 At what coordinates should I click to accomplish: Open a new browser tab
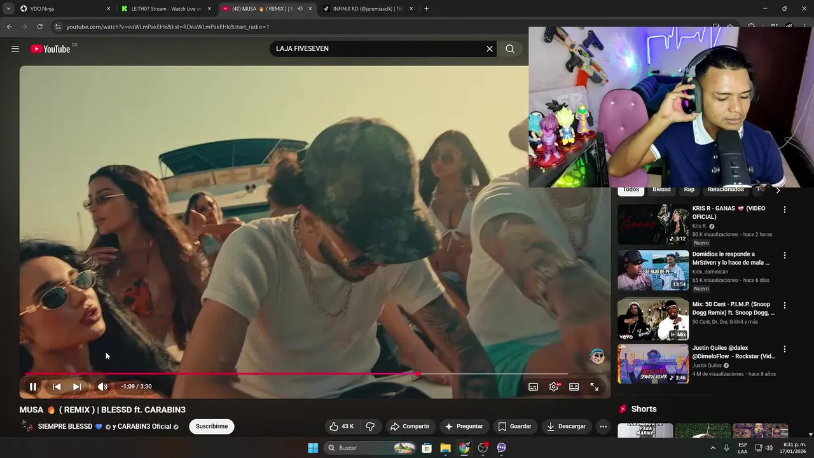click(x=426, y=9)
